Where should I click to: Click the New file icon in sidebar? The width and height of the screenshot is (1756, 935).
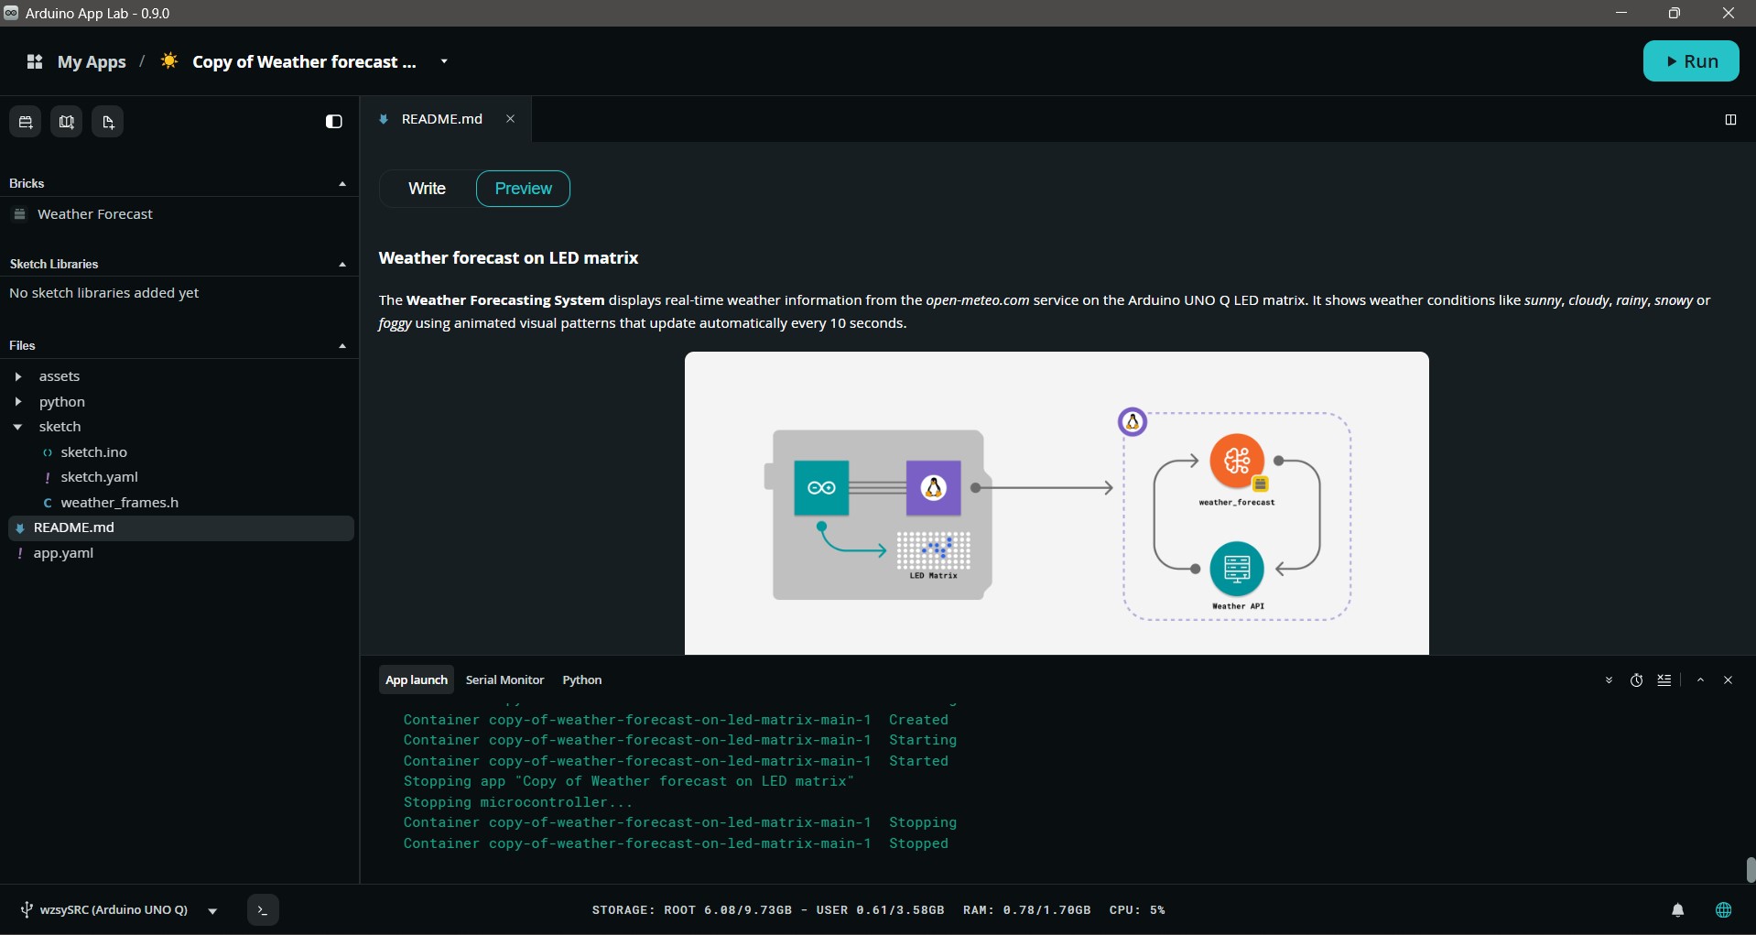tap(107, 122)
